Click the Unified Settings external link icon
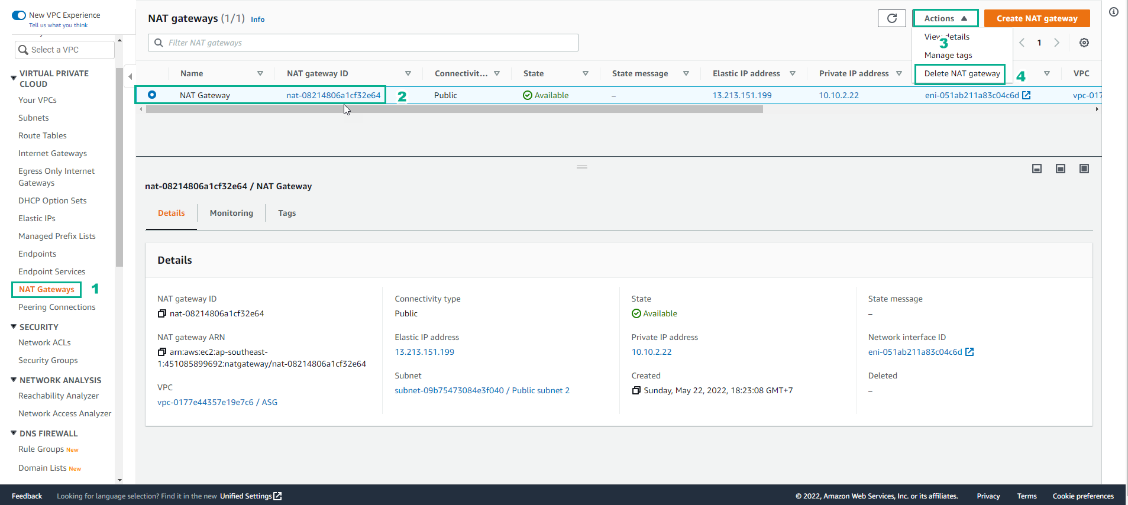1128x505 pixels. point(277,496)
